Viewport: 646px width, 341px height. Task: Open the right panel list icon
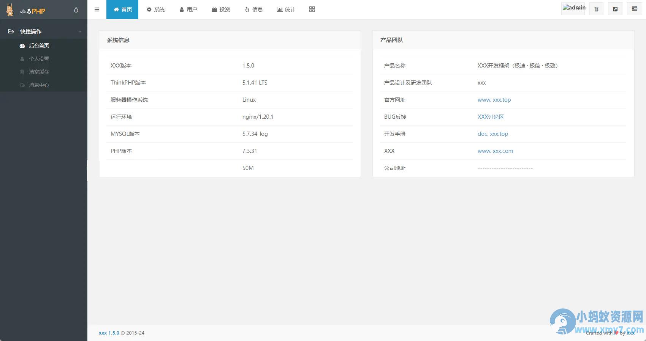pos(634,9)
